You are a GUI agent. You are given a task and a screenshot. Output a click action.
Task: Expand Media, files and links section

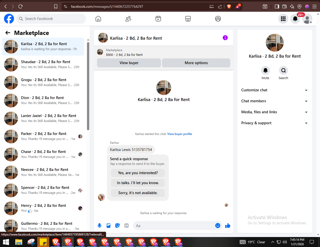[274, 112]
